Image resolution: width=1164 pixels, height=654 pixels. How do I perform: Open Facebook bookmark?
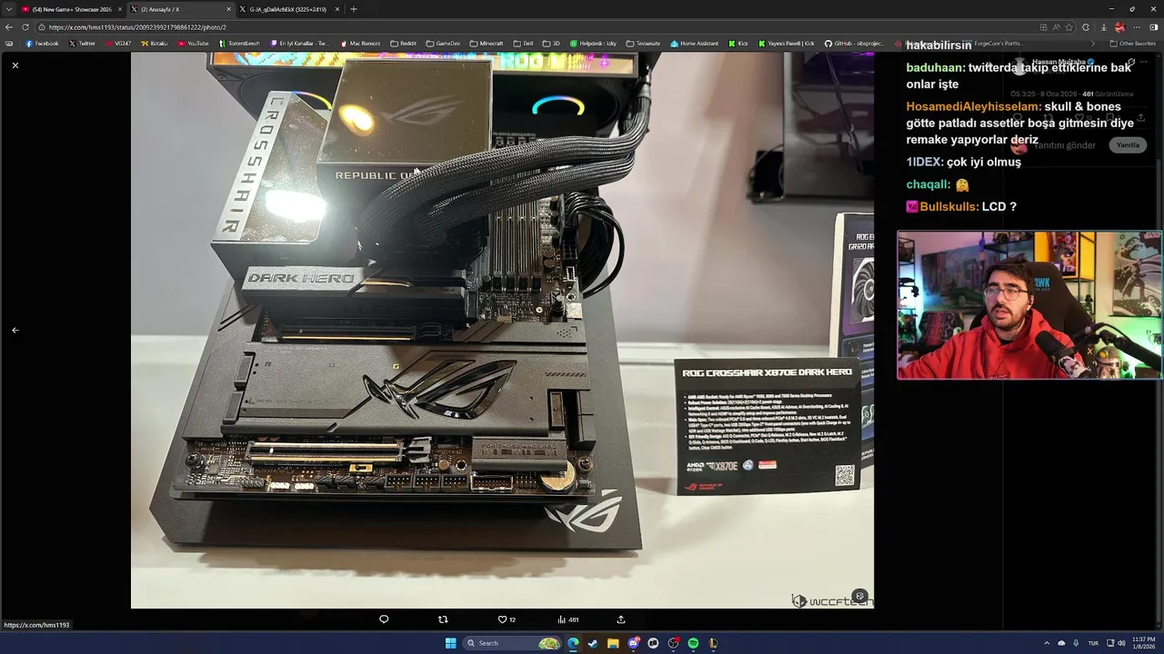(42, 44)
